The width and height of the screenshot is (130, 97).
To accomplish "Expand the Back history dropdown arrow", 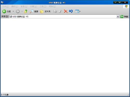I will (13, 11).
